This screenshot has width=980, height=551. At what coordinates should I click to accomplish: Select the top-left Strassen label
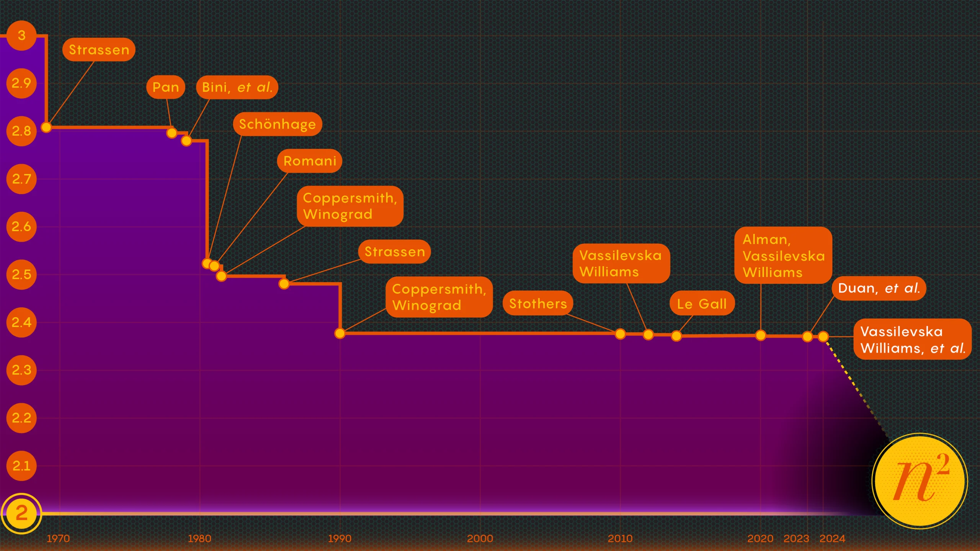[99, 50]
